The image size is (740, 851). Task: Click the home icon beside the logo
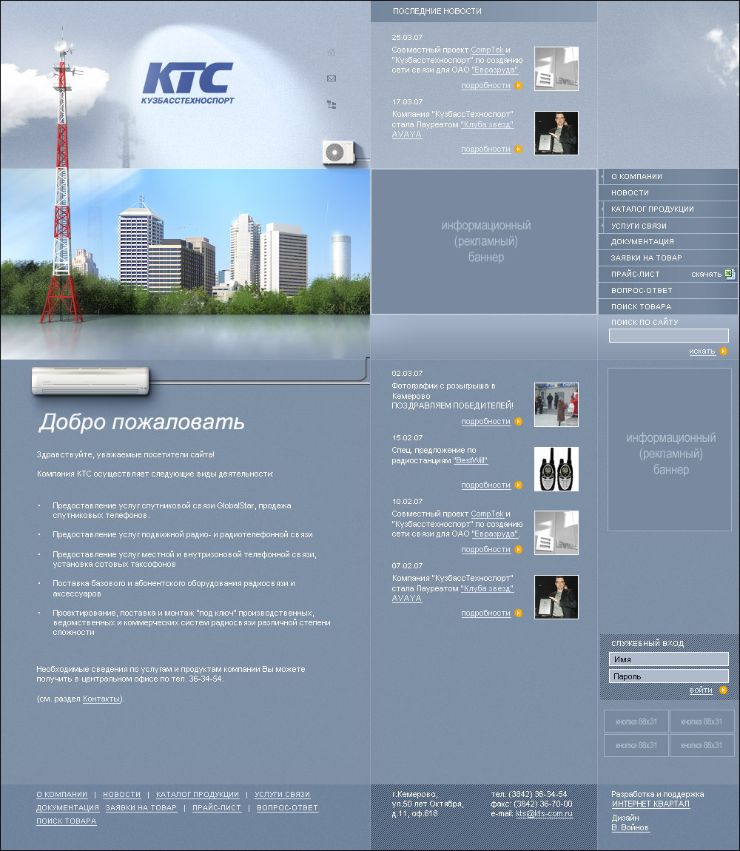pyautogui.click(x=332, y=52)
